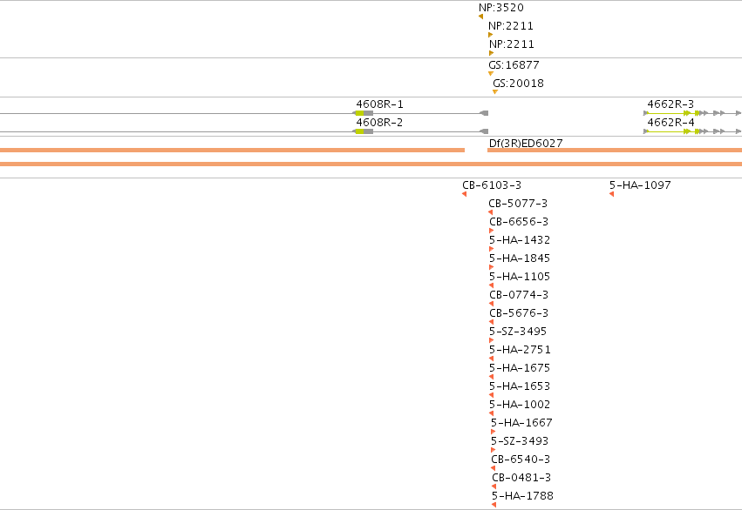This screenshot has height=510, width=742.
Task: Open the 5-HA-1432 insertion label
Action: [520, 240]
